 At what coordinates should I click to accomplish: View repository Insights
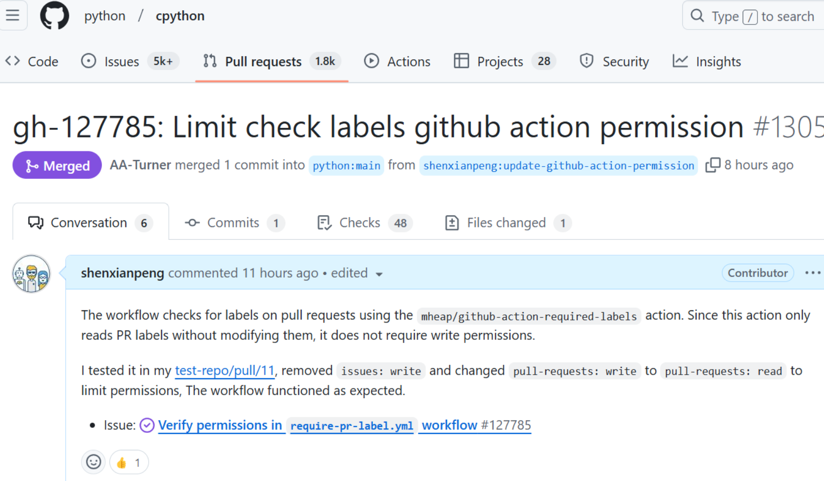point(706,61)
